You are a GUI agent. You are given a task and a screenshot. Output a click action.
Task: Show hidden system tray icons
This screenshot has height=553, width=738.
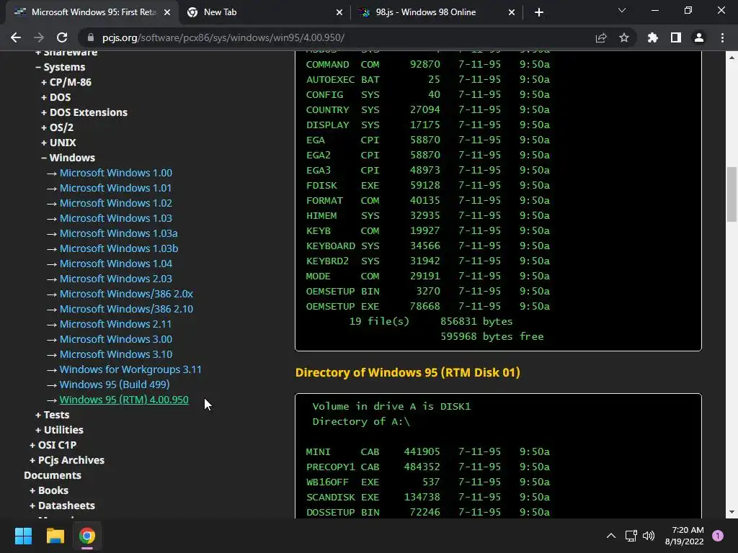click(611, 536)
